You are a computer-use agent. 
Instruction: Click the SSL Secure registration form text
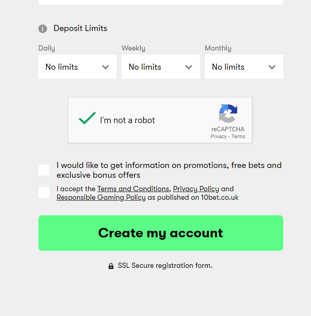(x=165, y=265)
